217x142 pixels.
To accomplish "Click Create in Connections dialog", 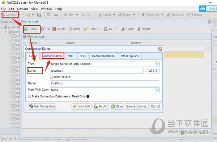I will click(31, 29).
